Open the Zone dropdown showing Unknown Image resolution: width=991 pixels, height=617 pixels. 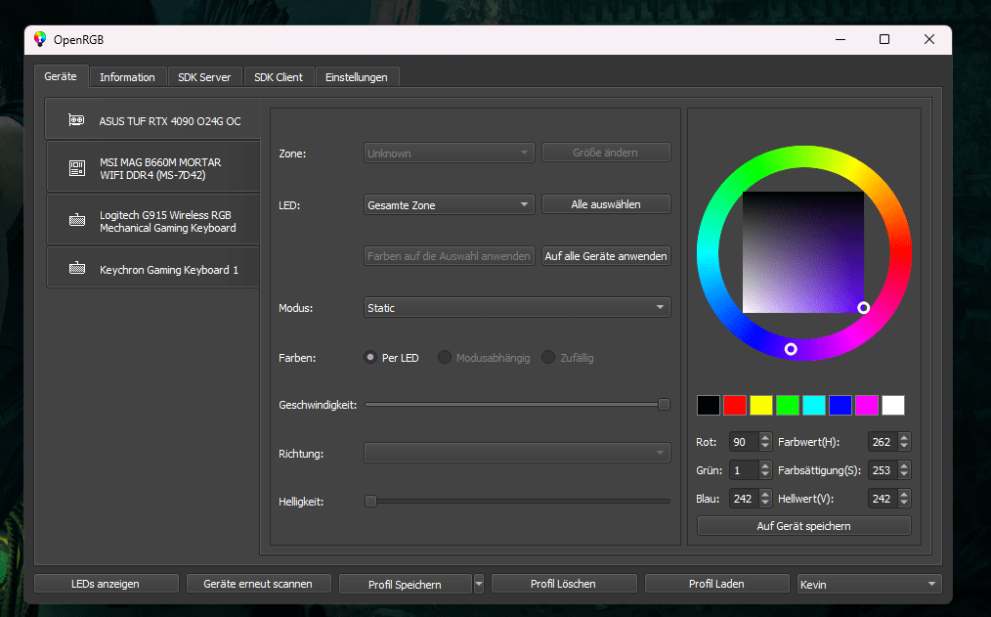(x=450, y=153)
